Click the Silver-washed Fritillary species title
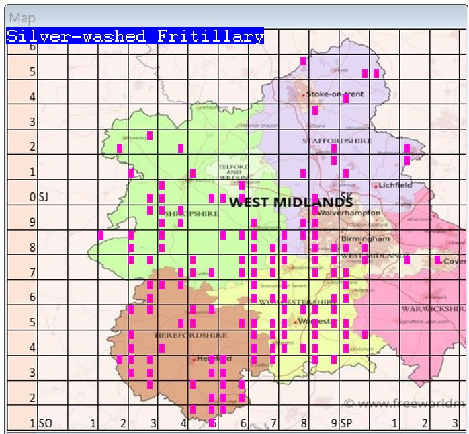469x434 pixels. click(135, 36)
